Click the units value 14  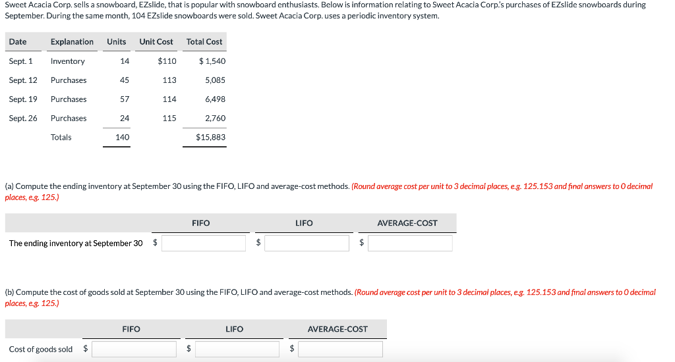[125, 61]
